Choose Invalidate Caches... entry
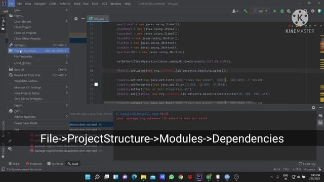Viewport: 324px width, 182px height. coord(38,81)
